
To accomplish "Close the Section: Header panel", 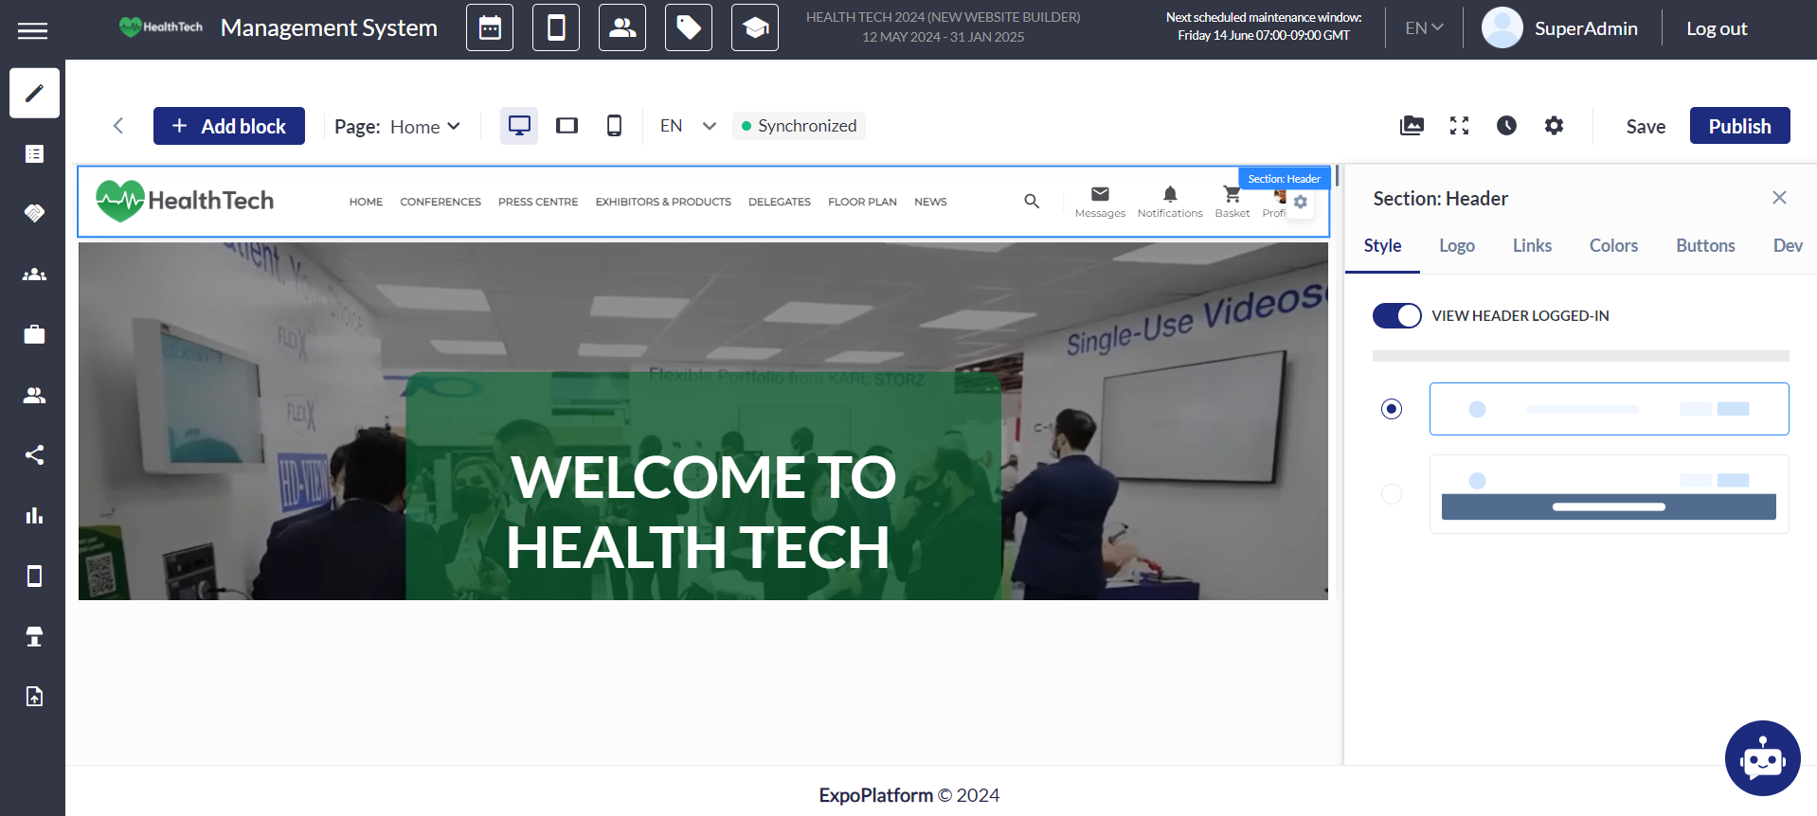I will click(1779, 197).
